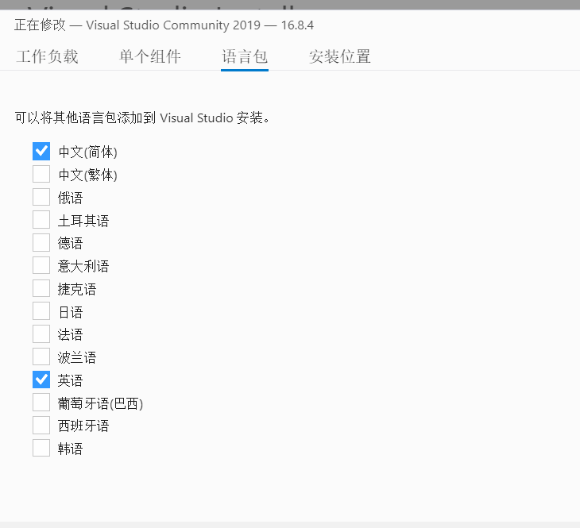The width and height of the screenshot is (580, 528).
Task: Click the 土耳其语 label text
Action: pos(83,221)
